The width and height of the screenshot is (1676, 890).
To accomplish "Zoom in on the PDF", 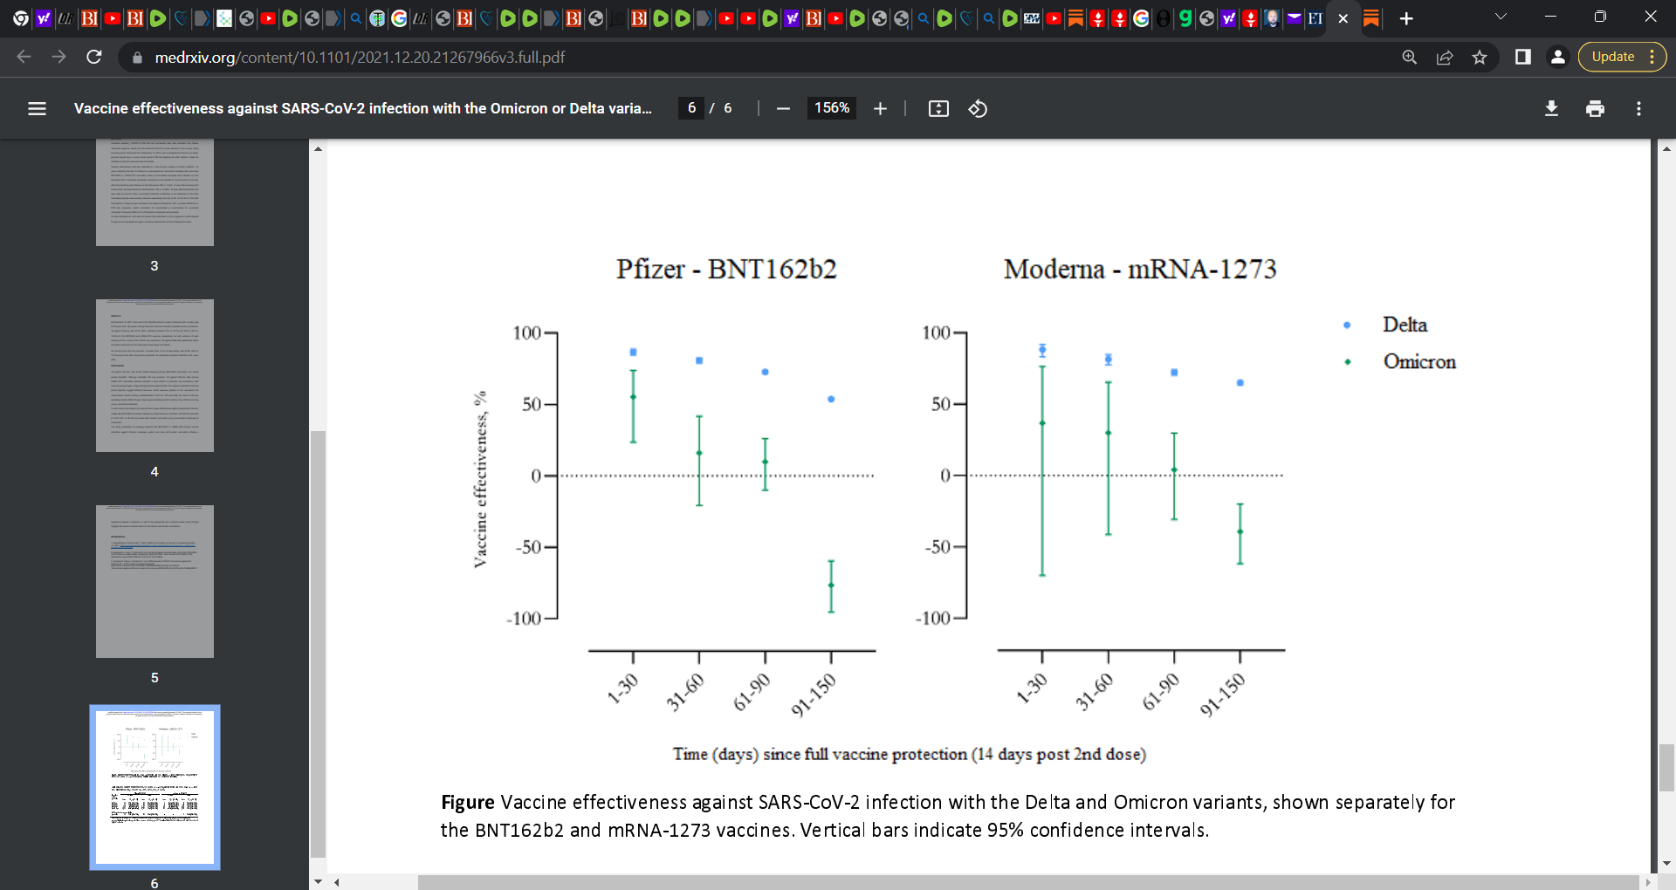I will coord(880,108).
